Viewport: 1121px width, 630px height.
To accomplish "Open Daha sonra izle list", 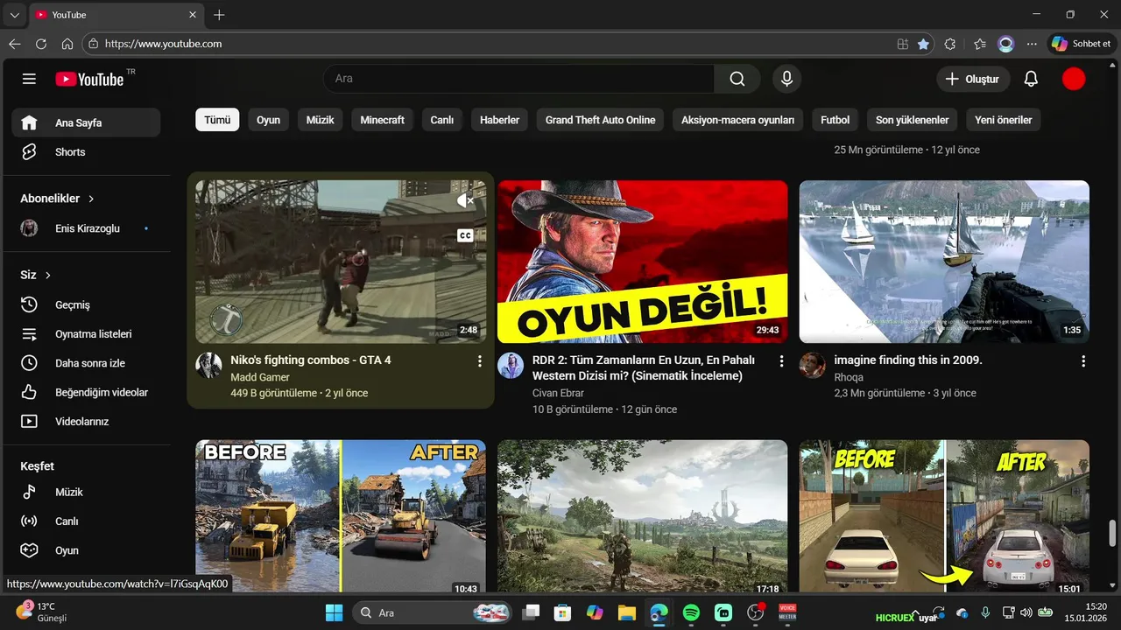I will click(86, 363).
